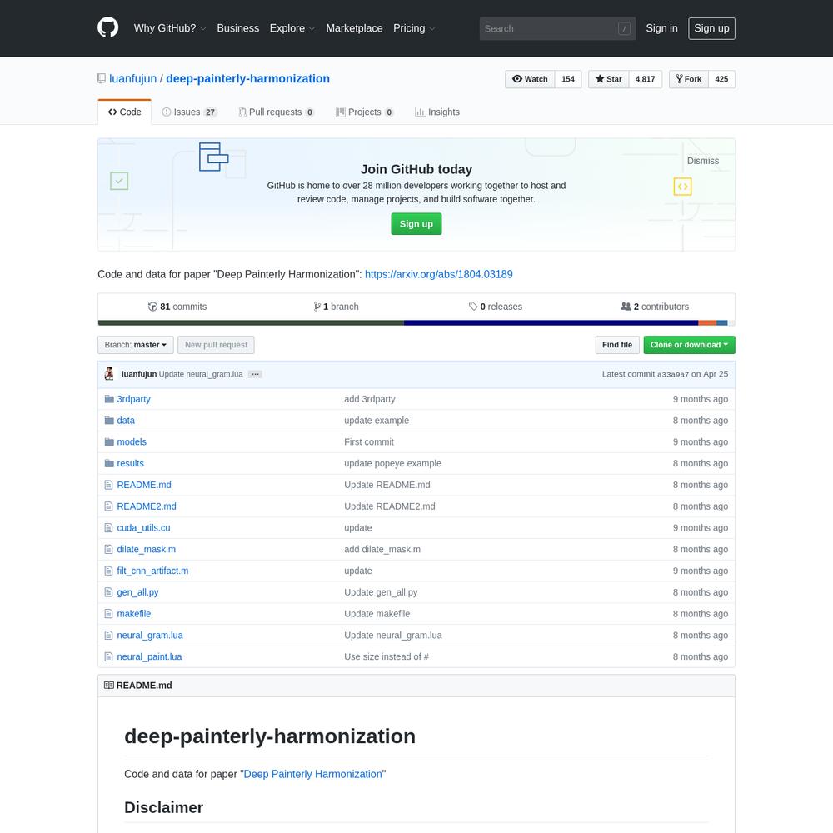Open the Pull requests tab

click(x=277, y=112)
